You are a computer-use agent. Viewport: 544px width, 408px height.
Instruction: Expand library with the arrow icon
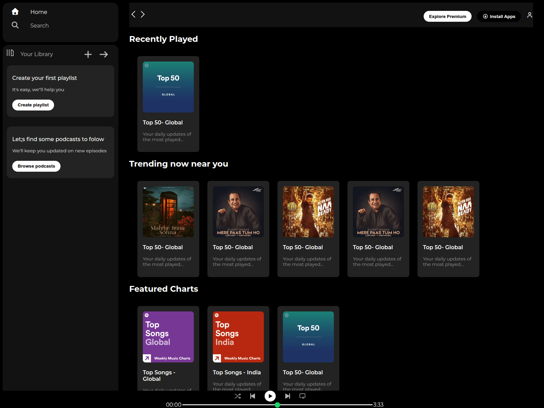[104, 54]
